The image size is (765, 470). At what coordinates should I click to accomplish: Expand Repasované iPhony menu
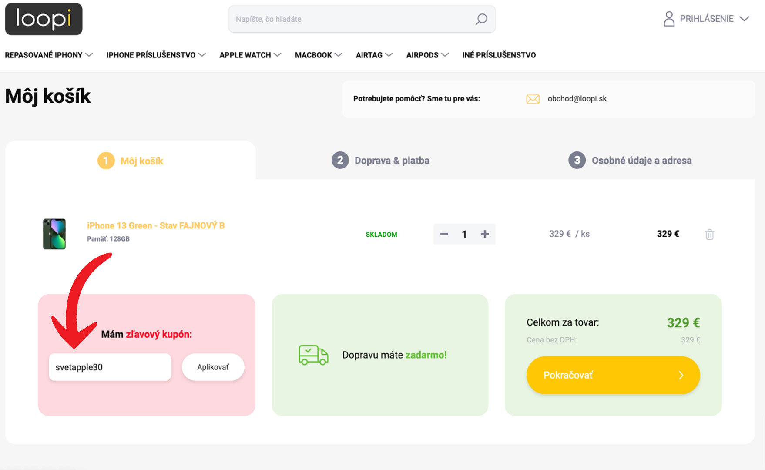tap(49, 55)
